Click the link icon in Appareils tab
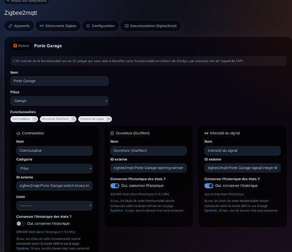 click(11, 26)
